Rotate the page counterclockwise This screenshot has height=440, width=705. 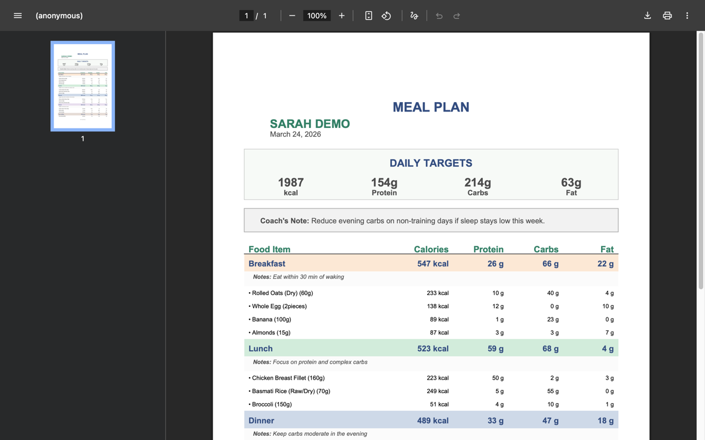coord(386,15)
